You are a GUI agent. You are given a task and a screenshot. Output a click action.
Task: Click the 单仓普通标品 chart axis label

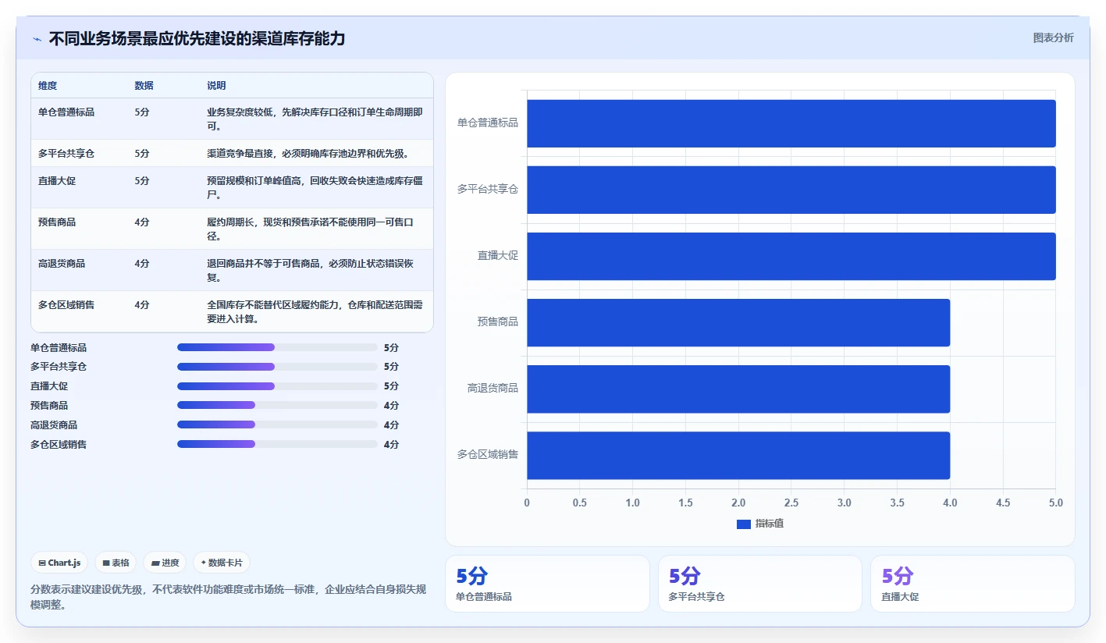(488, 123)
